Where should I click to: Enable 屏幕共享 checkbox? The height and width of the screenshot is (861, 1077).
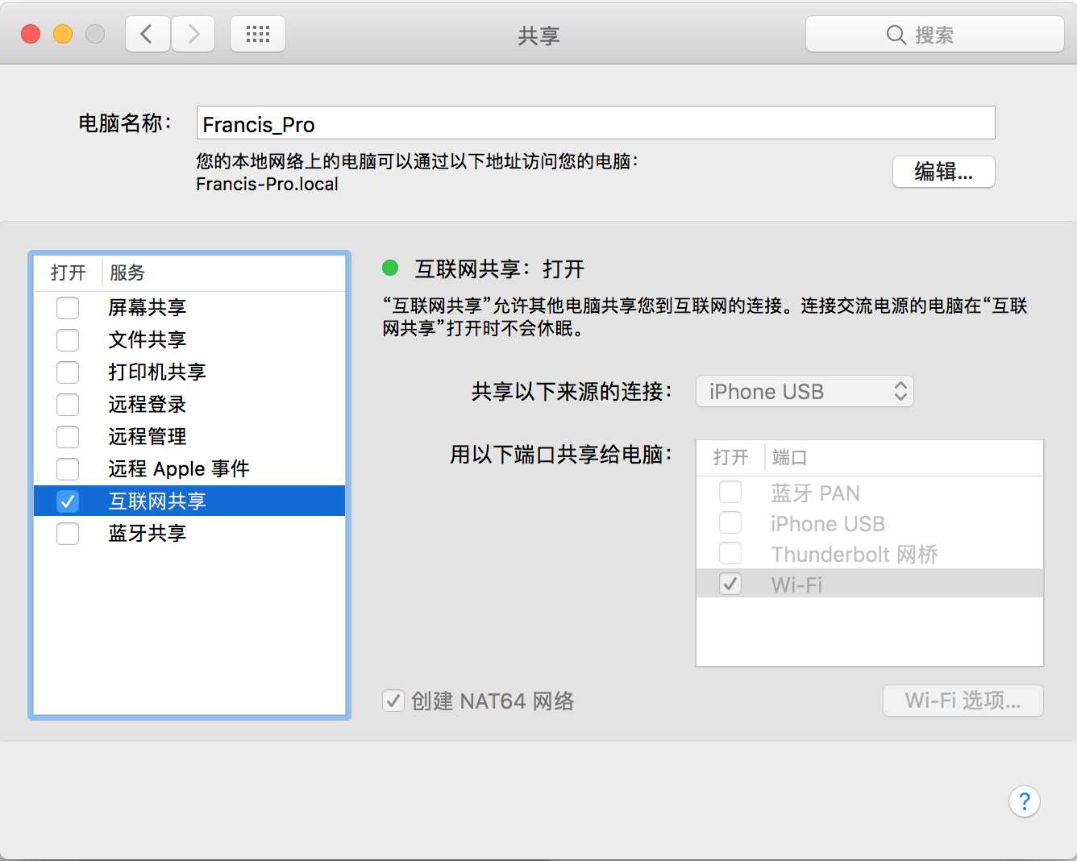tap(68, 307)
